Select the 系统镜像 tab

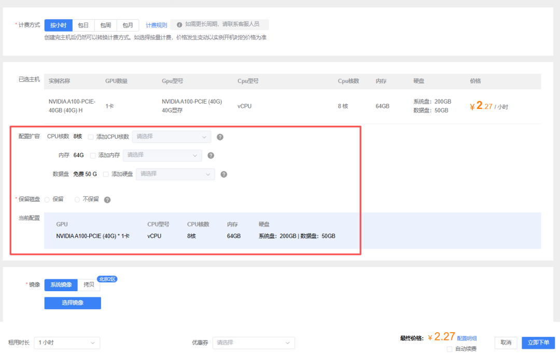pos(61,285)
